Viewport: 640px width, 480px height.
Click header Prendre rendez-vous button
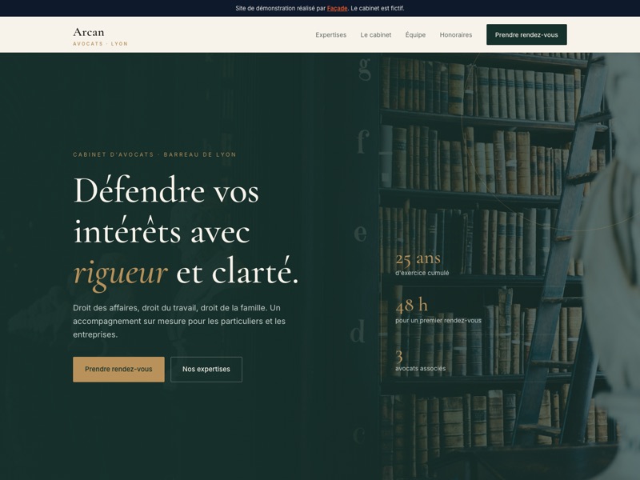point(526,34)
